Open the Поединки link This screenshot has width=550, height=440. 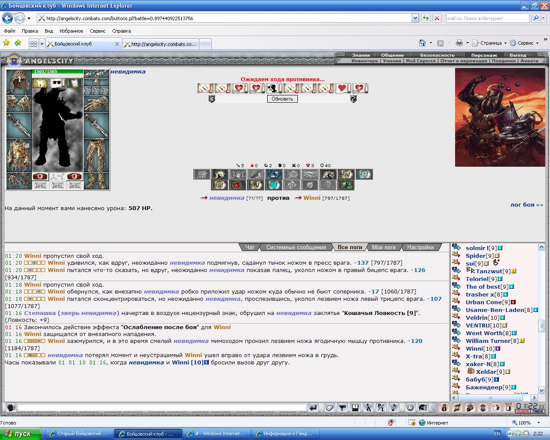(x=504, y=61)
